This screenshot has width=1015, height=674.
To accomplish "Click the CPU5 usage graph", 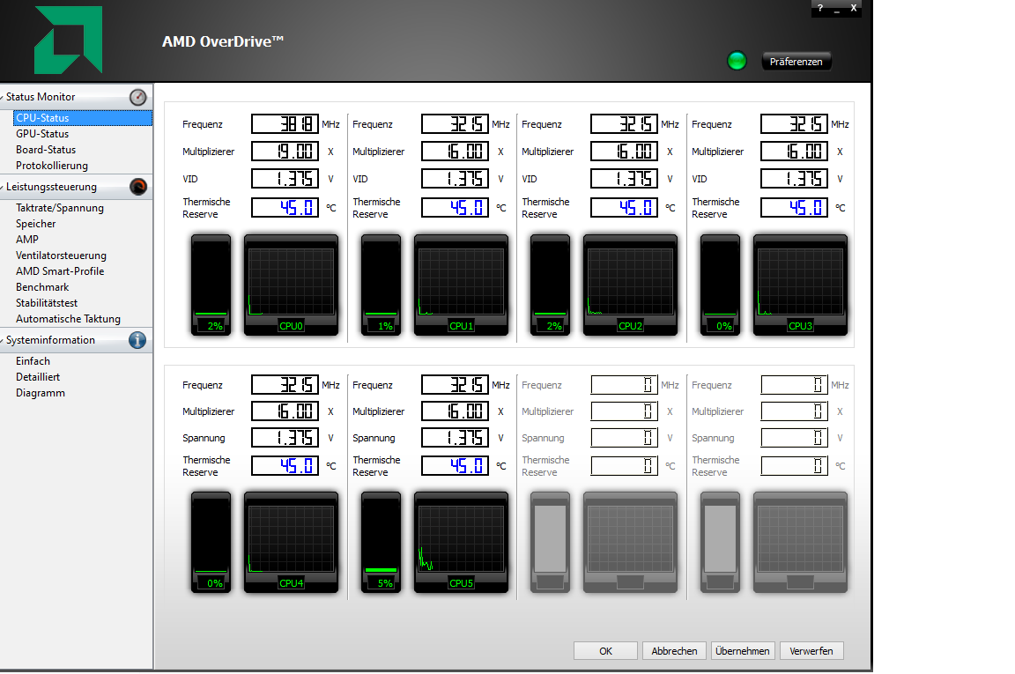I will [x=461, y=542].
